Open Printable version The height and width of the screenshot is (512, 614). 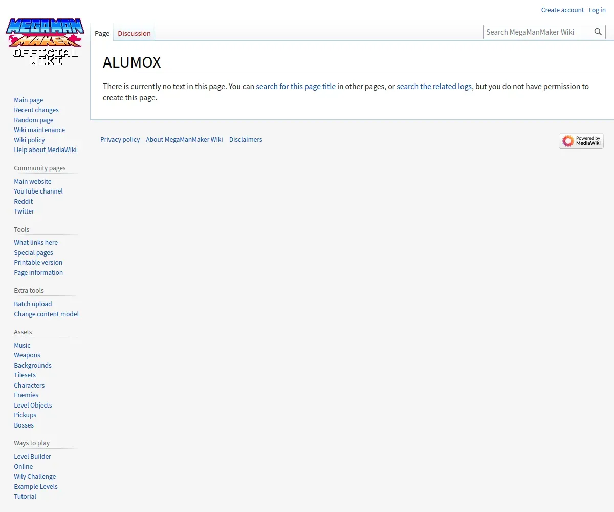[x=38, y=262]
